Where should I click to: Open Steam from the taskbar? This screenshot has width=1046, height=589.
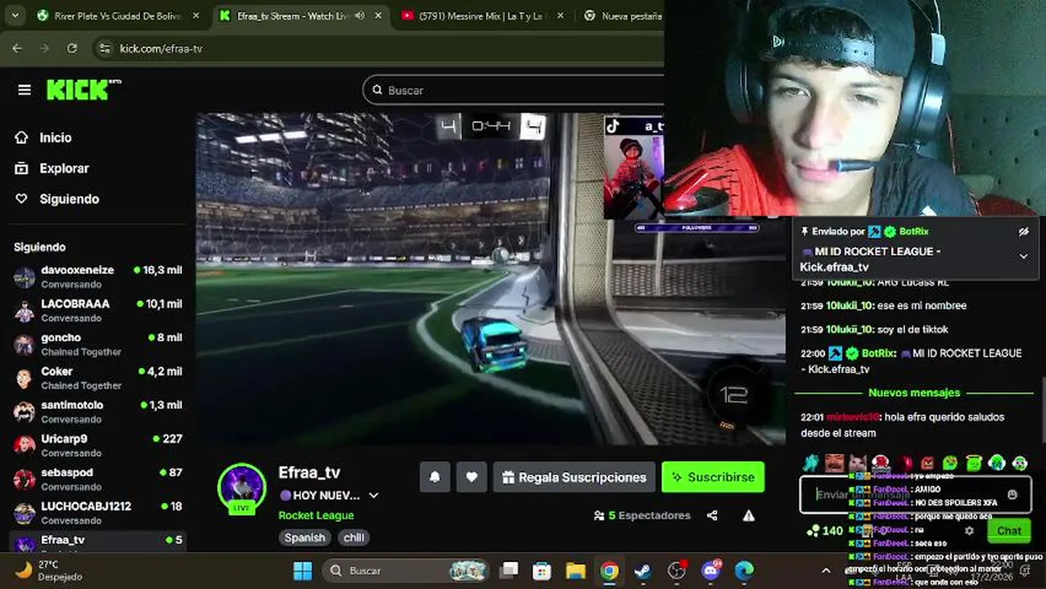click(643, 570)
